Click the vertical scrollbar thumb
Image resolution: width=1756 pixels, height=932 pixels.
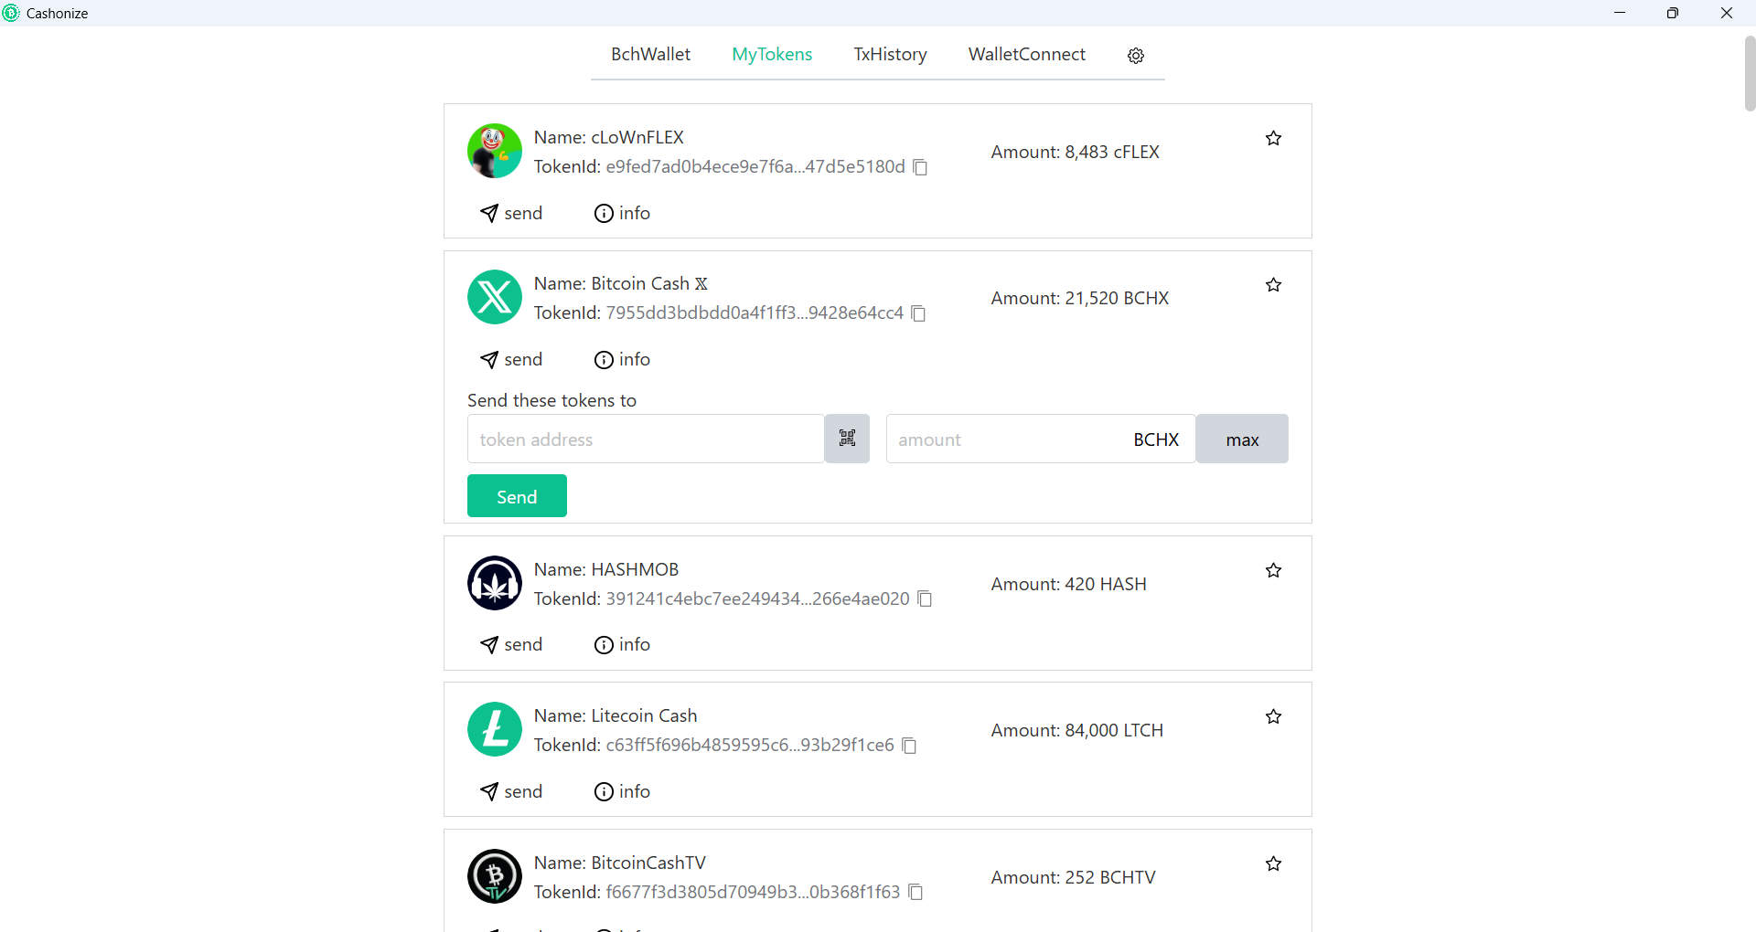click(1750, 73)
